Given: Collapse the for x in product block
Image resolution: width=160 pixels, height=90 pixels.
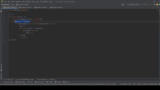Looking at the screenshot, I should point(8,19).
